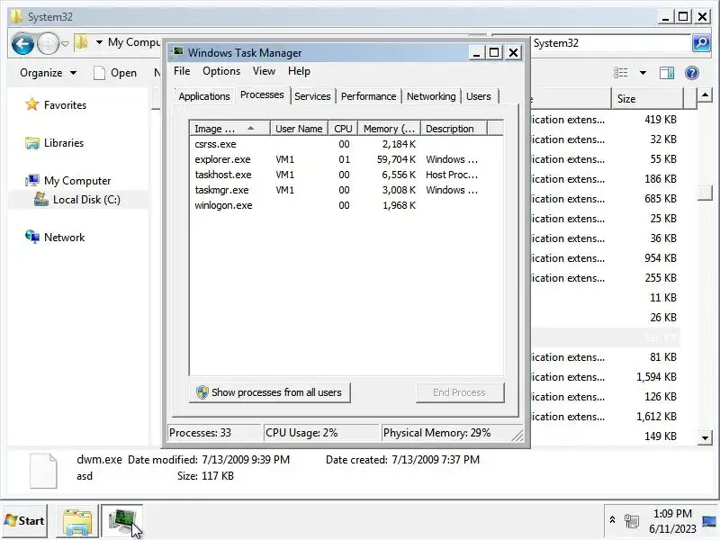720x540 pixels.
Task: Select the csrss.exe process row
Action: click(x=346, y=144)
